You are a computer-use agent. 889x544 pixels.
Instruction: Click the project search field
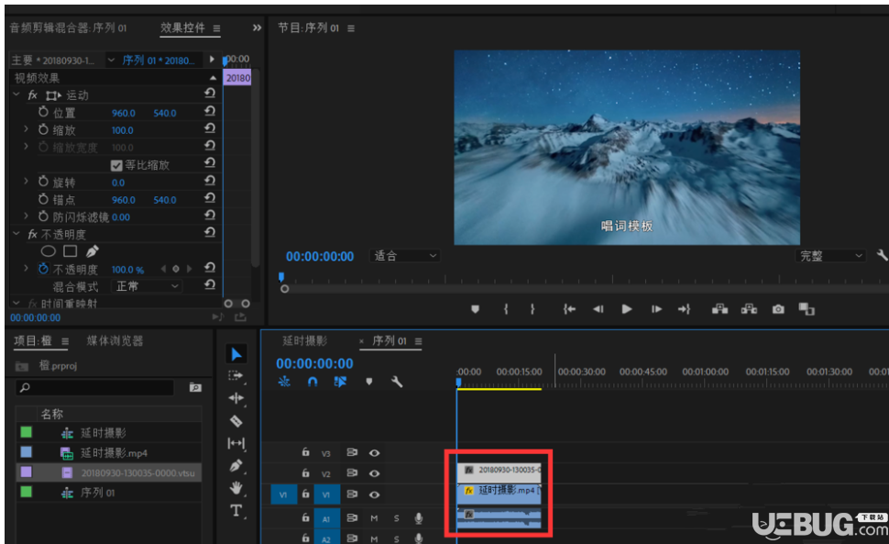[x=94, y=387]
